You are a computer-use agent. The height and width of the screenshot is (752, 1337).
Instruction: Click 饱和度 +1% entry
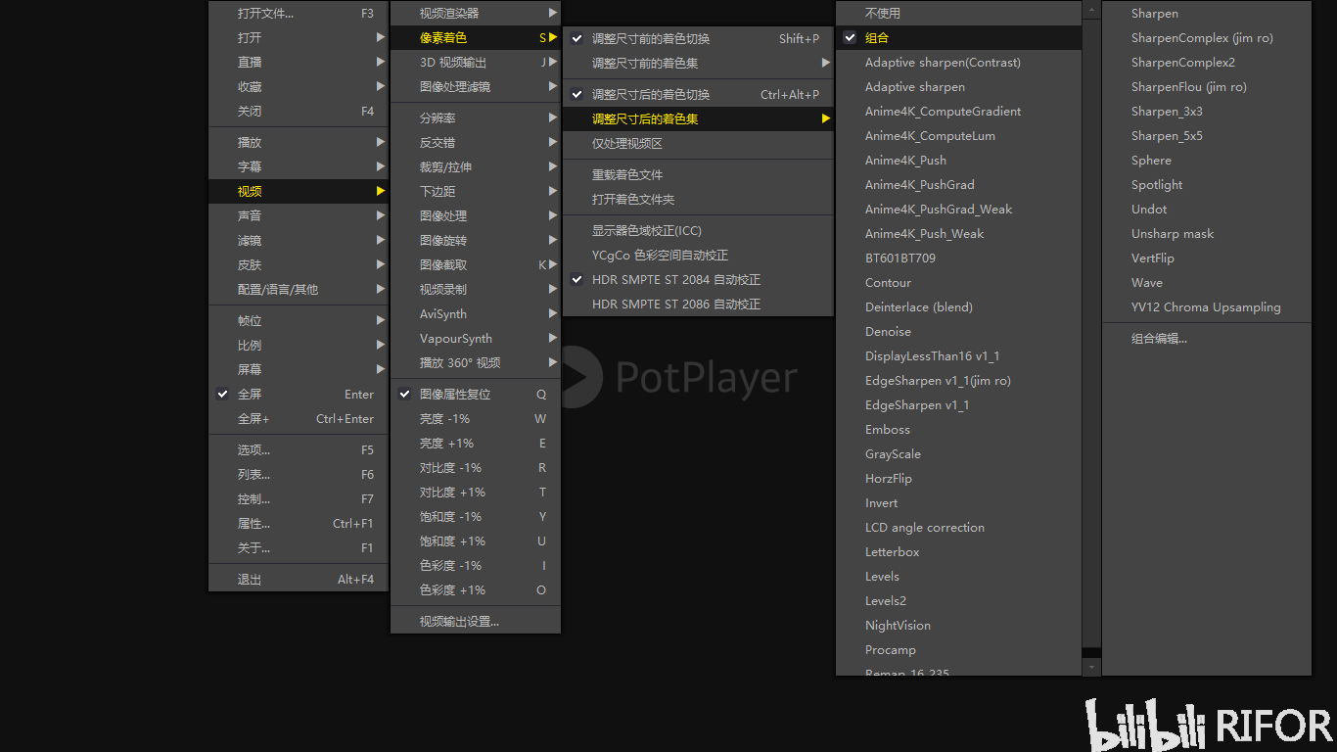point(476,540)
